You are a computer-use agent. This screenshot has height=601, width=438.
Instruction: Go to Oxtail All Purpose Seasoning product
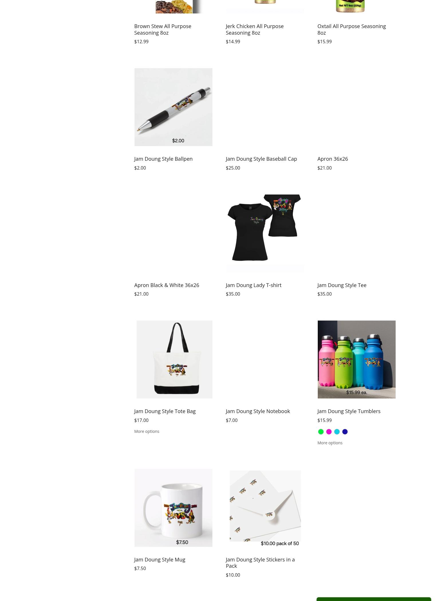(352, 30)
